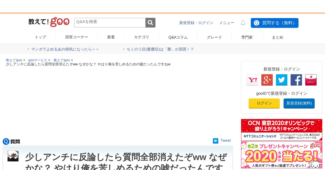Open カテゴリ nav item
Image resolution: width=325 pixels, height=170 pixels.
pyautogui.click(x=142, y=37)
